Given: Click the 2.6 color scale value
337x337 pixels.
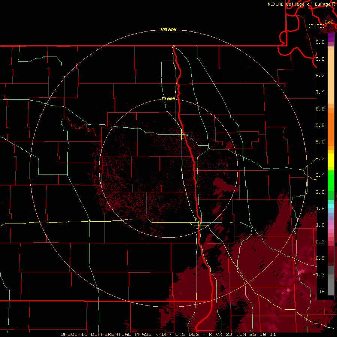Looking at the screenshot, I should coord(320,192).
